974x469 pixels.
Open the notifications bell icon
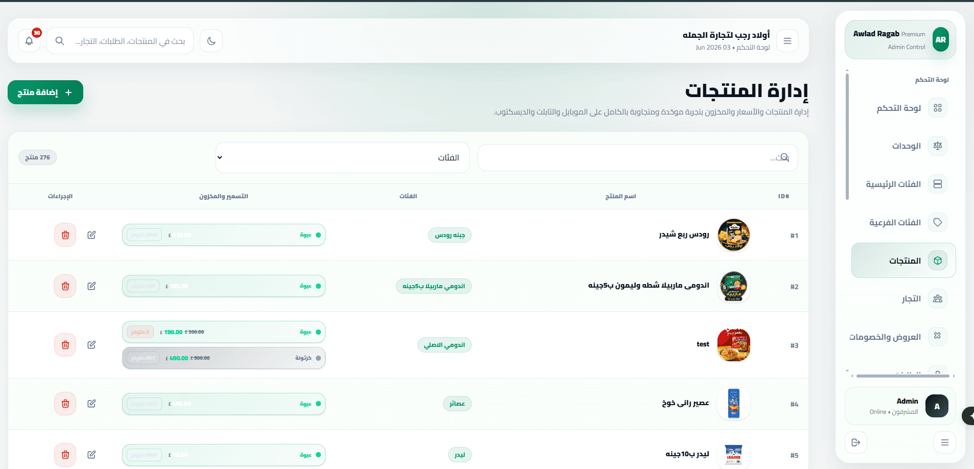pyautogui.click(x=29, y=41)
